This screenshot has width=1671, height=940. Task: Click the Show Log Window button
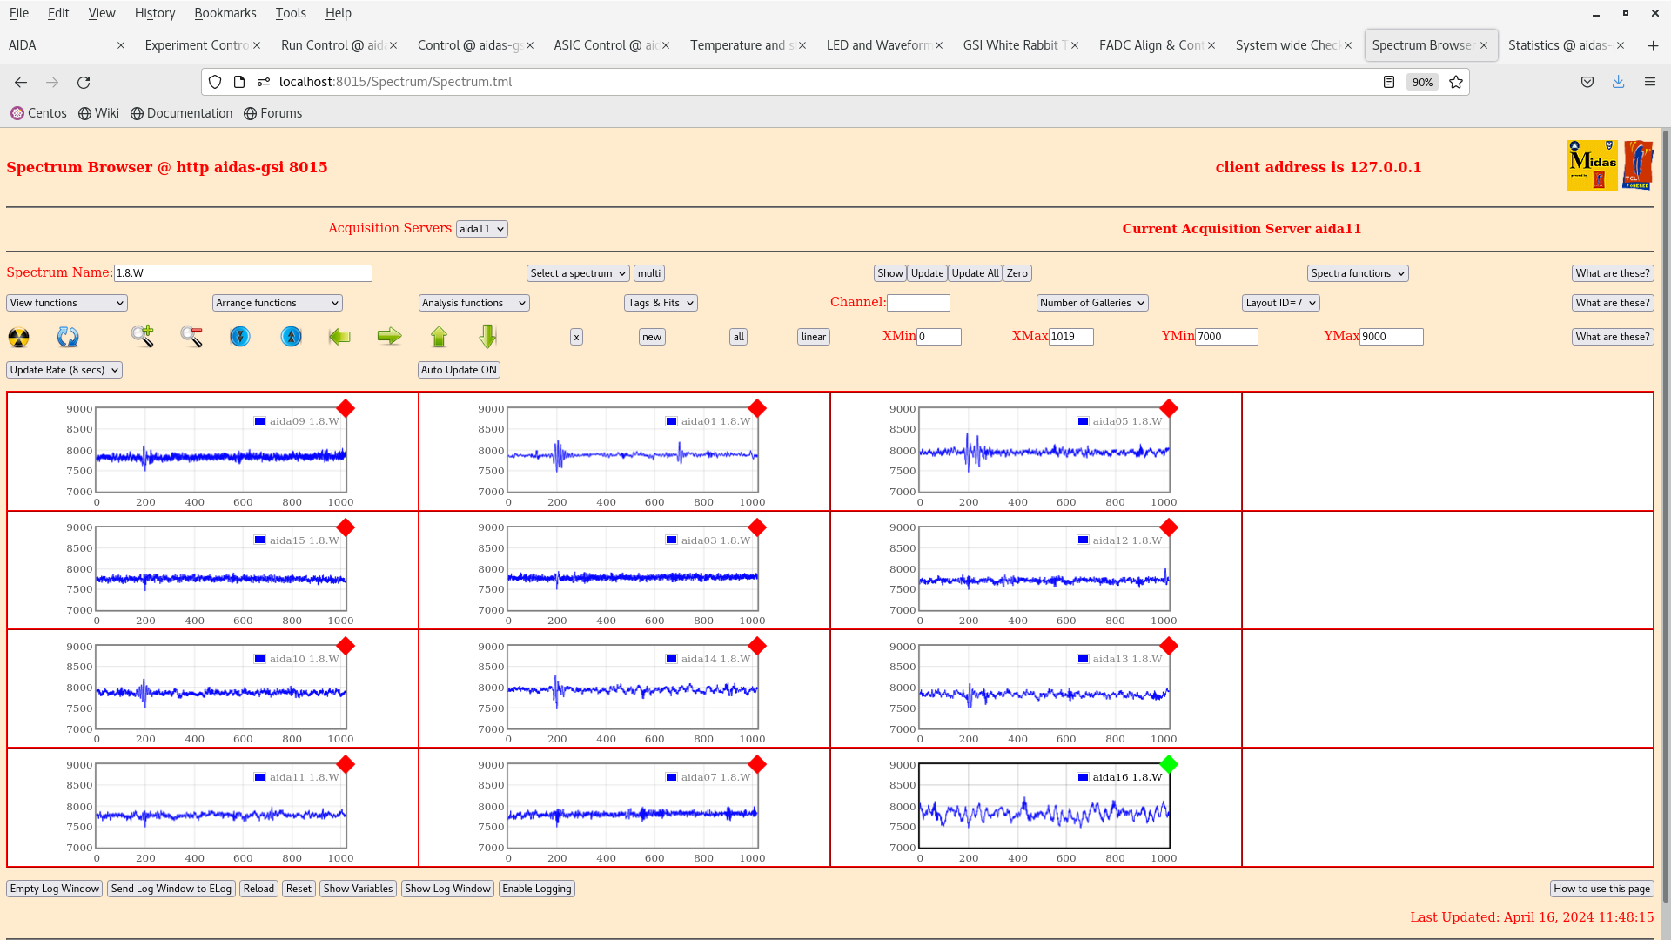447,889
